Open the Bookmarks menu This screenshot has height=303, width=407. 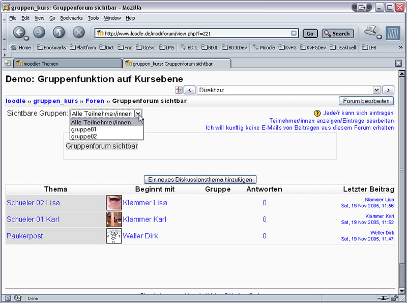[71, 18]
